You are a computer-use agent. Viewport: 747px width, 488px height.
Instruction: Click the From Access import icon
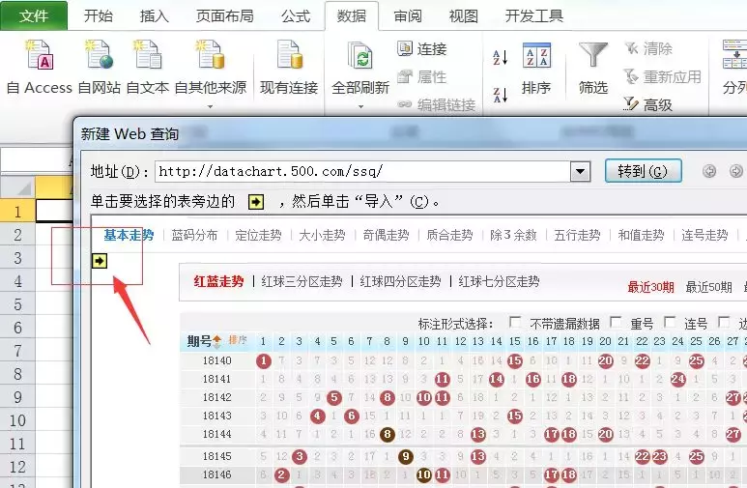pyautogui.click(x=40, y=55)
